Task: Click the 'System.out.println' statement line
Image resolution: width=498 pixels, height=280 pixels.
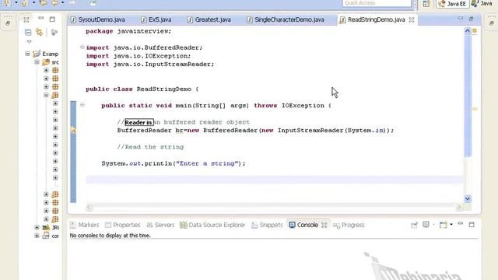Action: point(174,163)
